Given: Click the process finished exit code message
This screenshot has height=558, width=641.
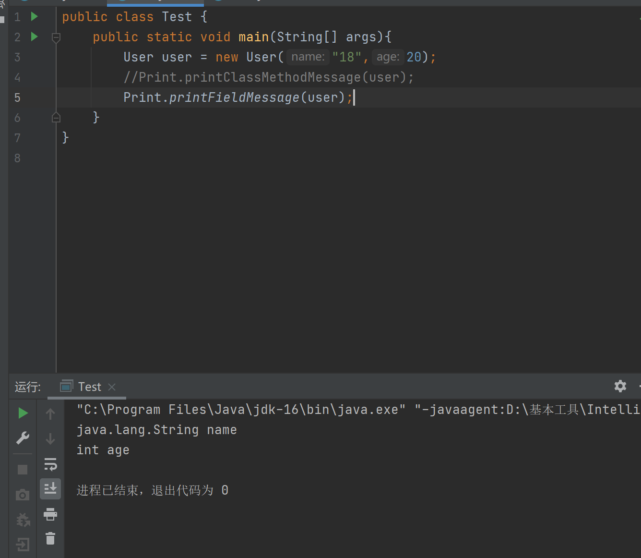Looking at the screenshot, I should pyautogui.click(x=153, y=490).
